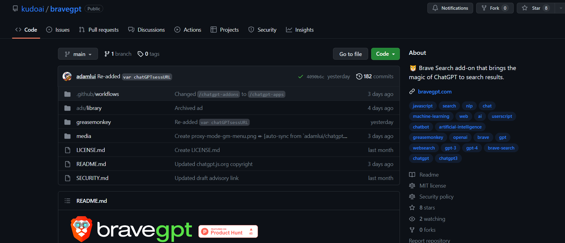Screen dimensions: 565x243
Task: Open the README outline list icon
Action: [x=67, y=201]
